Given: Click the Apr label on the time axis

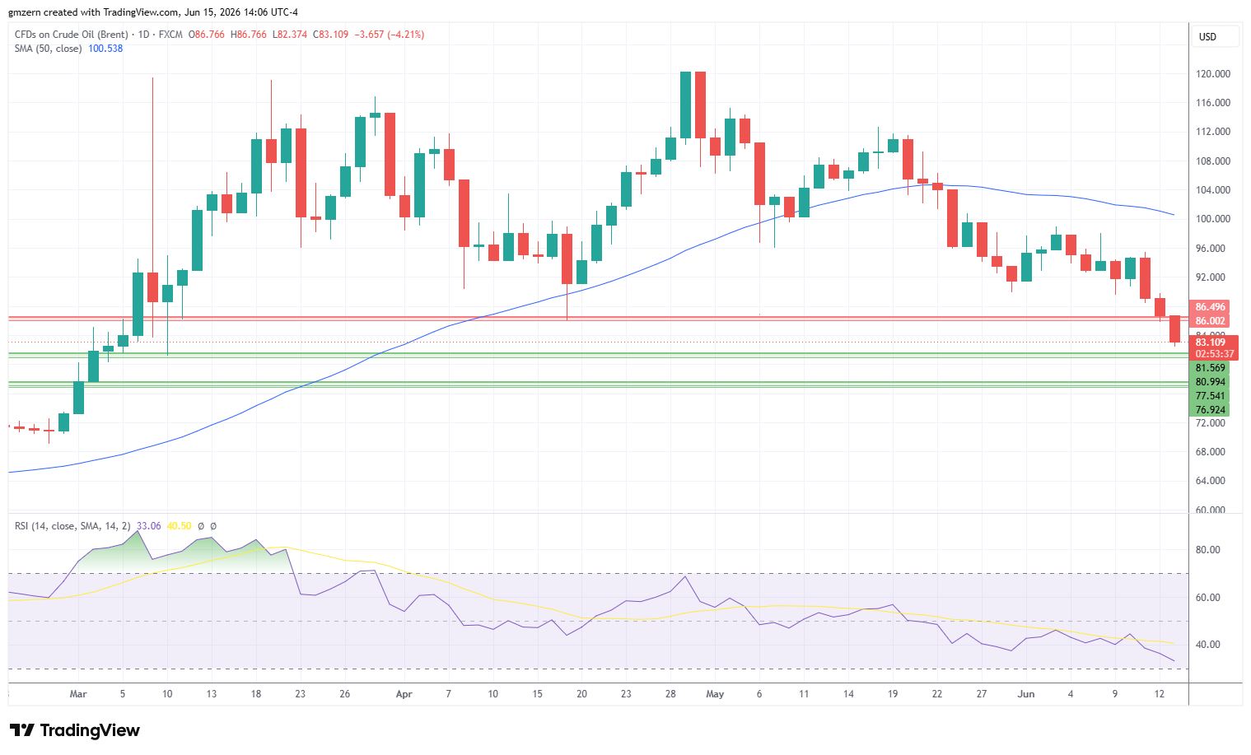Looking at the screenshot, I should [x=404, y=694].
